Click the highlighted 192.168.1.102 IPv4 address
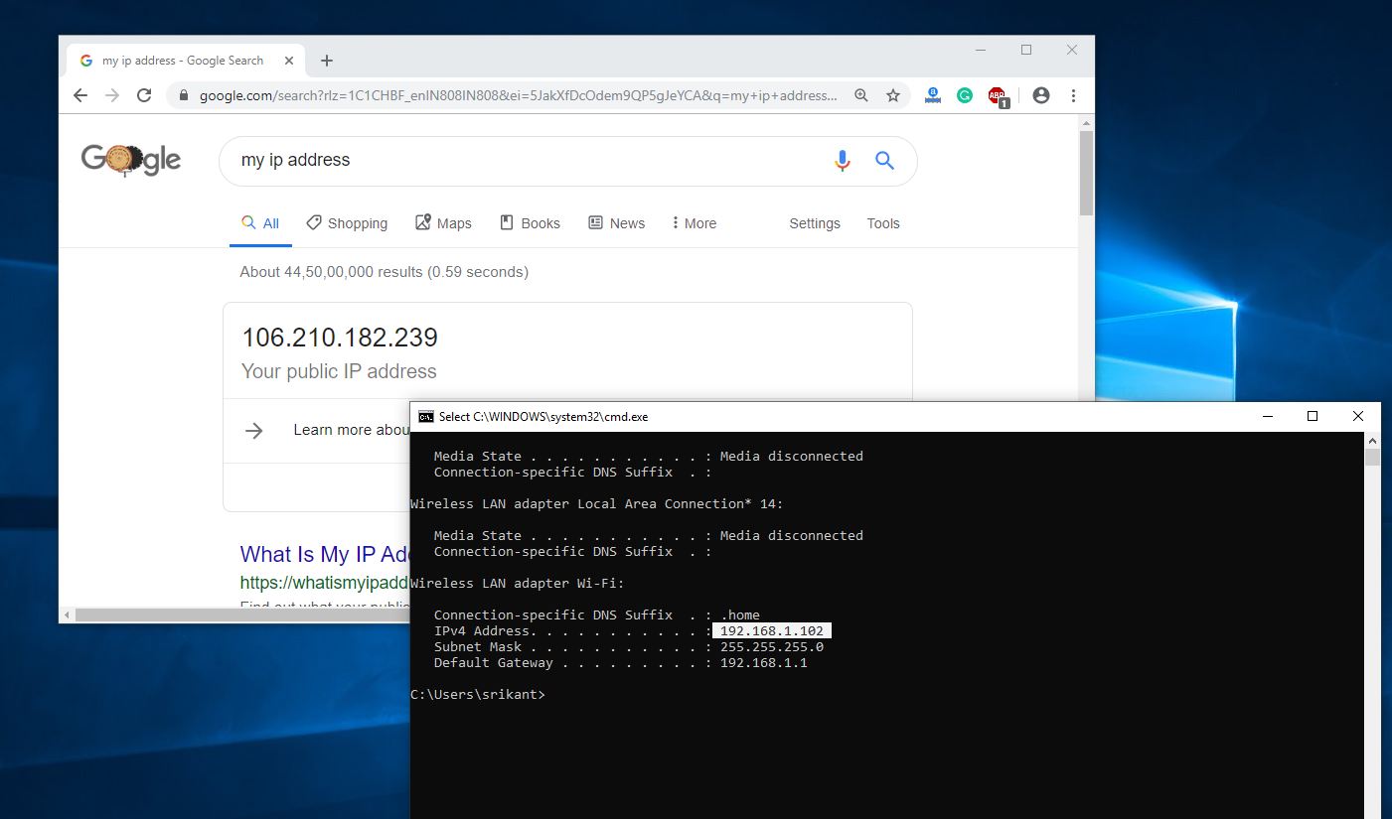The image size is (1392, 819). pyautogui.click(x=772, y=631)
